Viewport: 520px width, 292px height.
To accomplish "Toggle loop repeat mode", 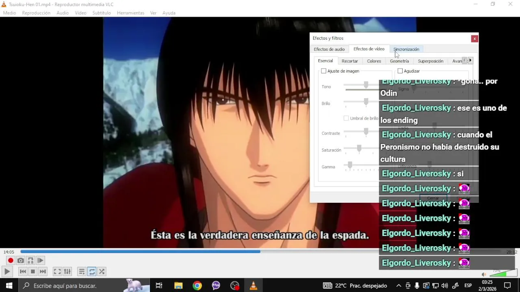I will (x=92, y=272).
